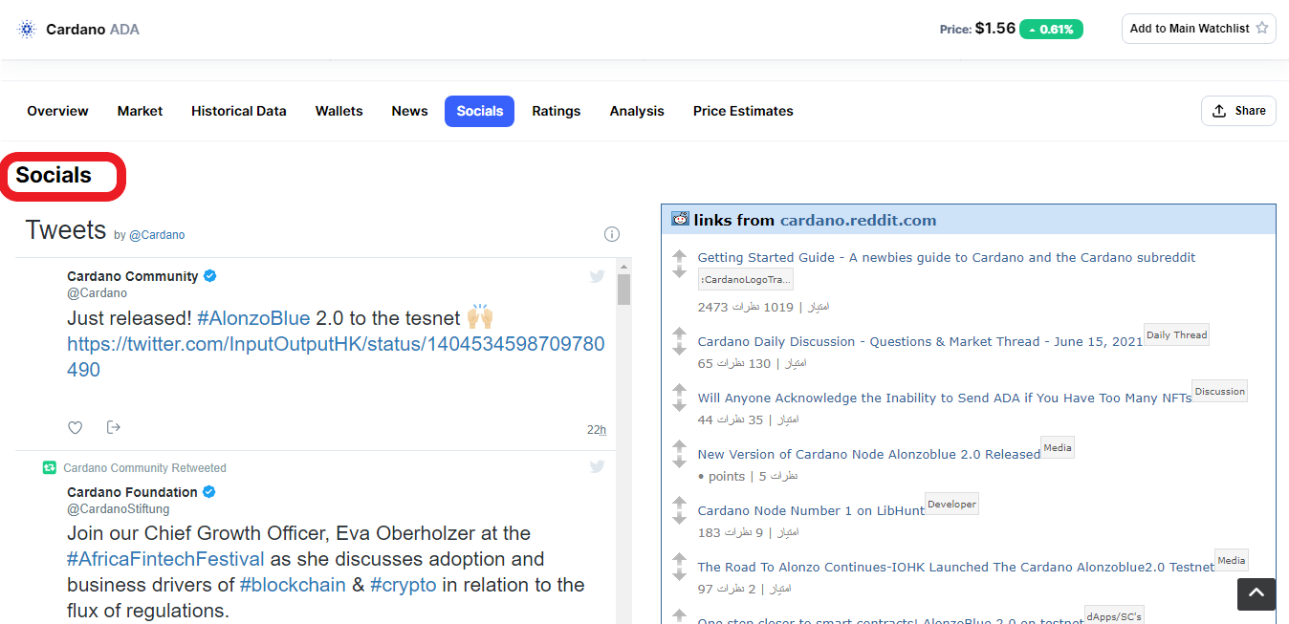Click the #crypto hashtag
Viewport: 1289px width, 624px height.
click(x=403, y=585)
